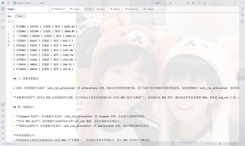Image resolution: width=245 pixels, height=146 pixels.
Task: Open the Terminal tool window
Action: tap(3, 127)
